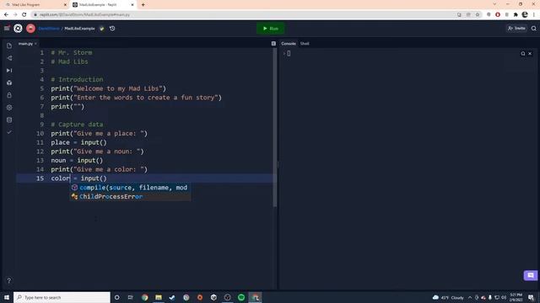
Task: Click the MadLibsExample repl name
Action: [x=79, y=29]
